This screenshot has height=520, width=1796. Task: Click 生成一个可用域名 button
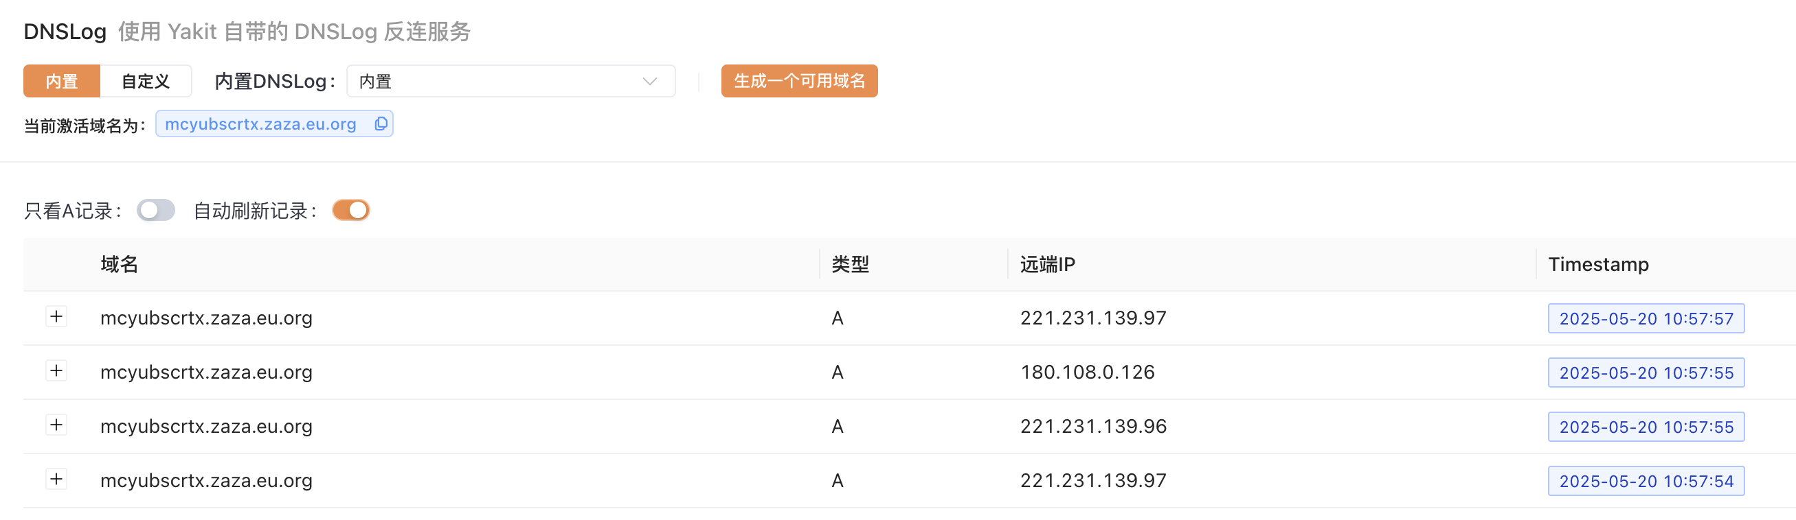pos(799,82)
